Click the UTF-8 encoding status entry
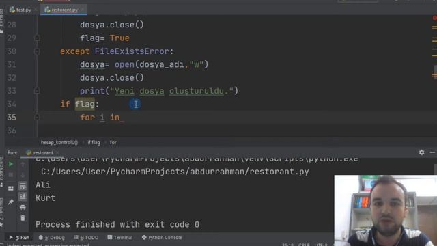Screen dimensions: 437x246 (x=321, y=245)
